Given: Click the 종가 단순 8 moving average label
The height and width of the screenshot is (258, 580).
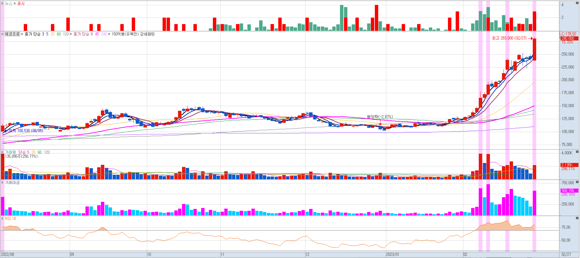Looking at the screenshot, I should coord(83,34).
